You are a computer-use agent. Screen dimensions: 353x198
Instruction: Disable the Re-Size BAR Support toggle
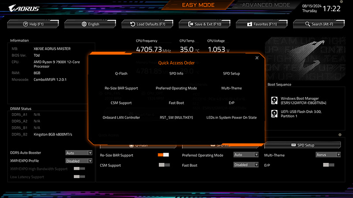coord(163,155)
